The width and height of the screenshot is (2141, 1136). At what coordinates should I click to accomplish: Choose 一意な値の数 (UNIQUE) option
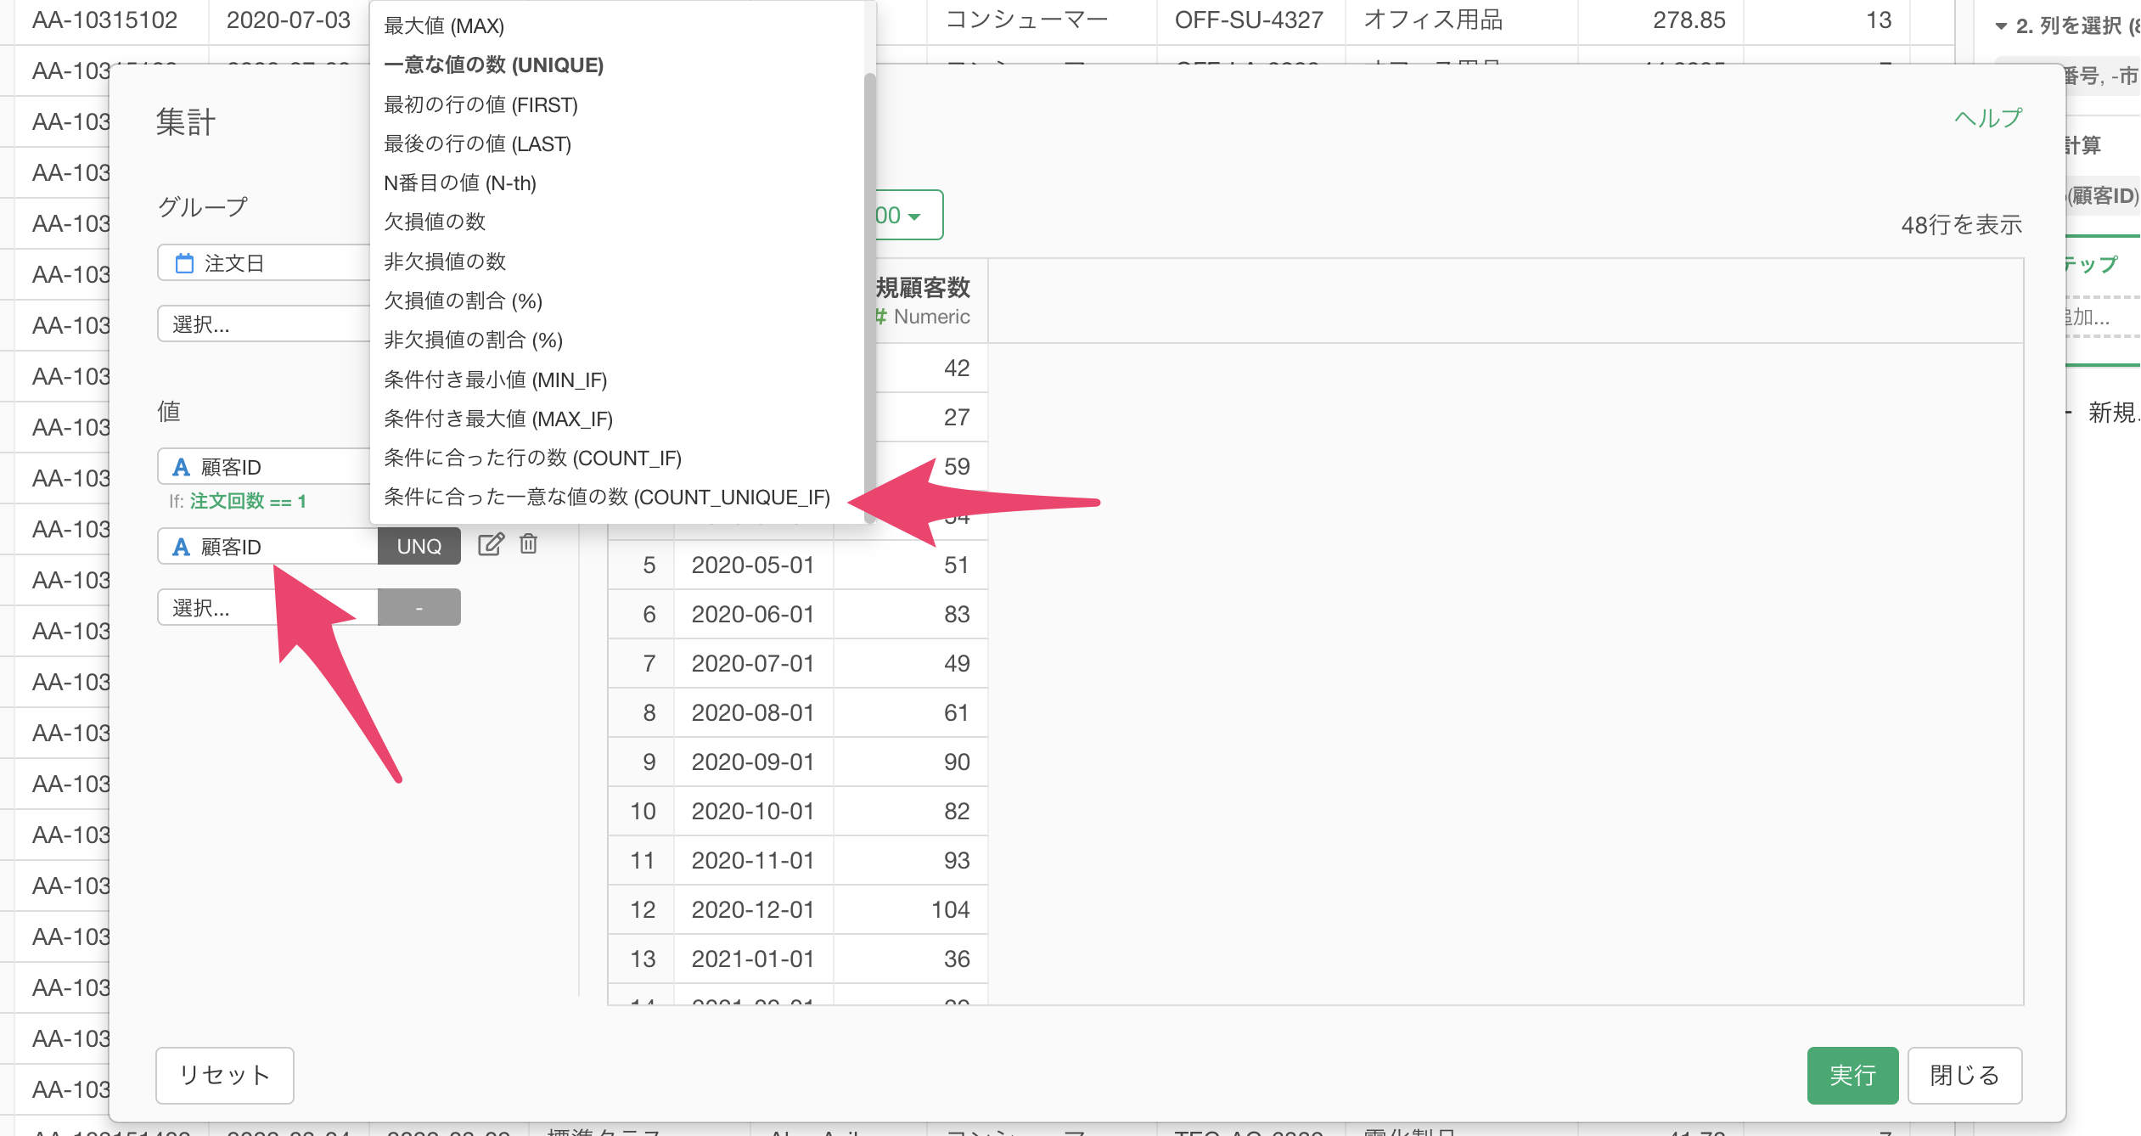[493, 65]
